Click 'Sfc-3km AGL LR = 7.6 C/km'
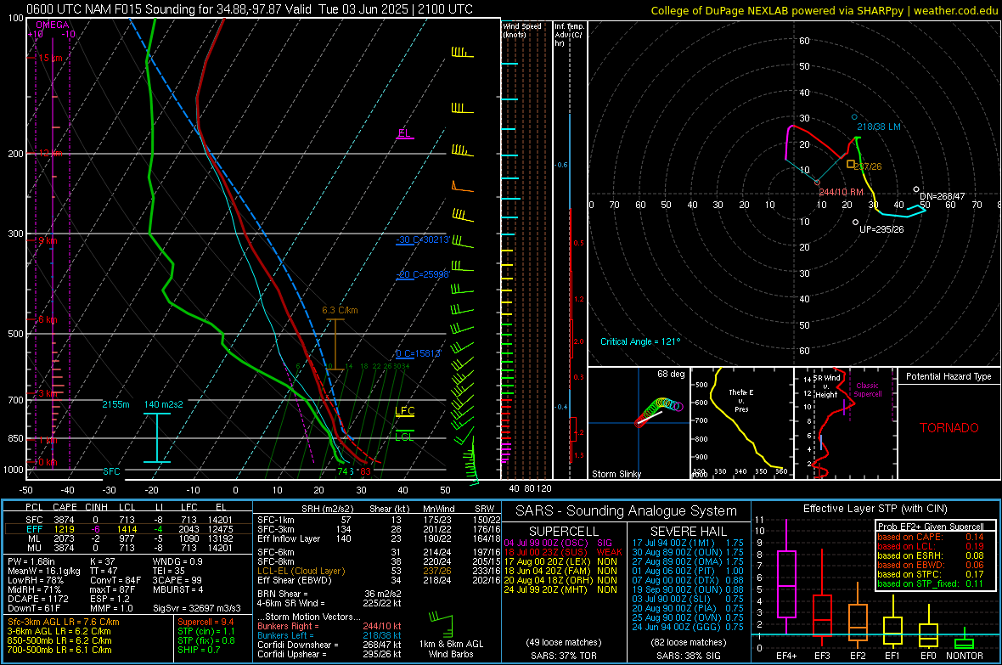The image size is (1002, 665). coord(64,622)
